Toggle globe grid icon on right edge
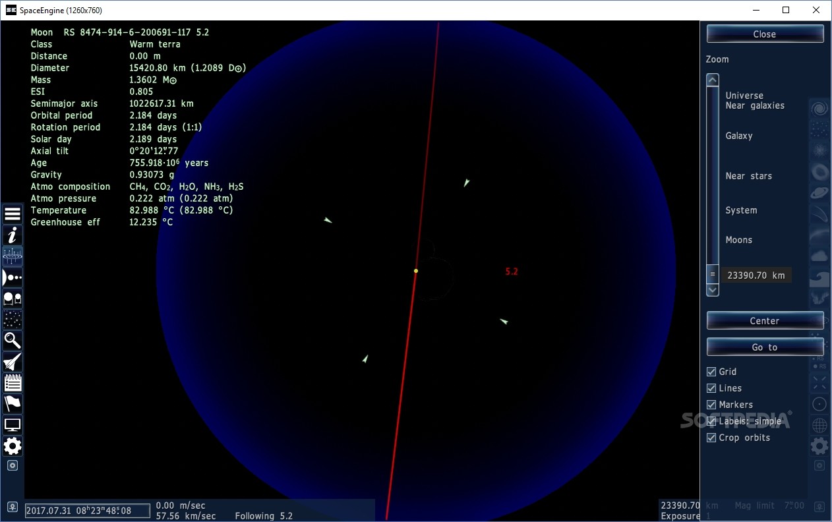The height and width of the screenshot is (522, 832). coord(819,425)
